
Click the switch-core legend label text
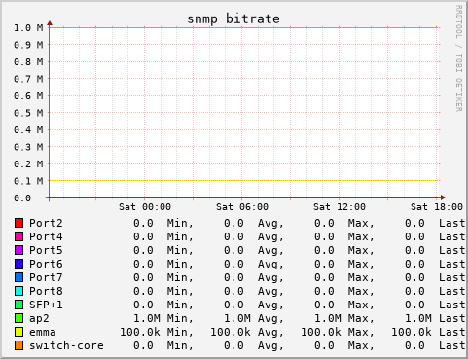(x=66, y=345)
